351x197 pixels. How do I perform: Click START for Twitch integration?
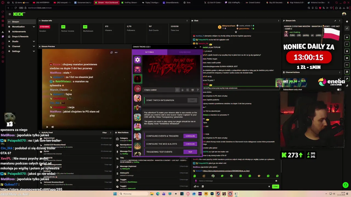tap(192, 100)
